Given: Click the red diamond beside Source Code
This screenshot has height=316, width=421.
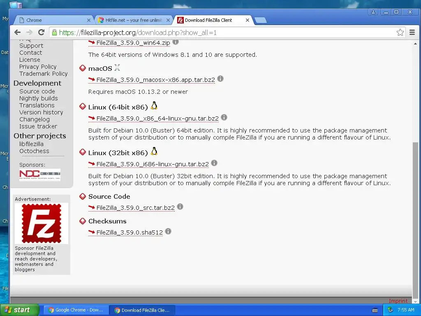Looking at the screenshot, I should [x=83, y=196].
